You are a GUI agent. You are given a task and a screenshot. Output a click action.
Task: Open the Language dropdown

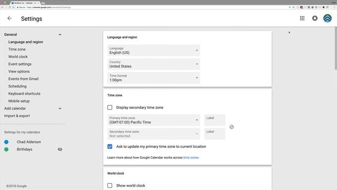coord(154,51)
